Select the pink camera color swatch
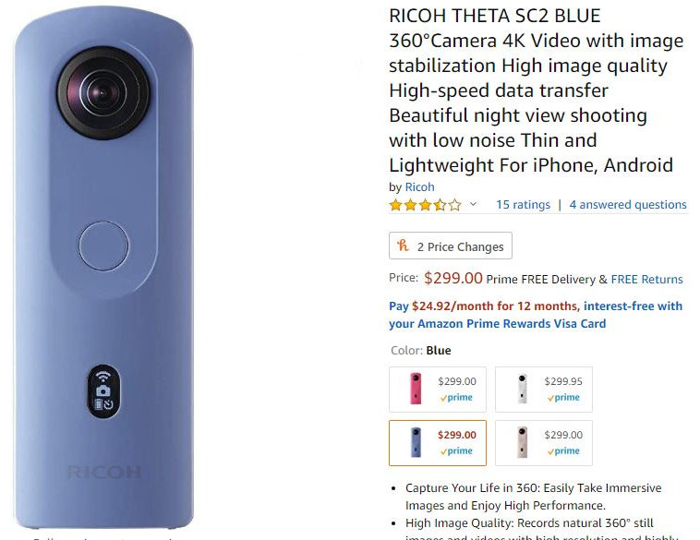The image size is (700, 540). (x=438, y=390)
